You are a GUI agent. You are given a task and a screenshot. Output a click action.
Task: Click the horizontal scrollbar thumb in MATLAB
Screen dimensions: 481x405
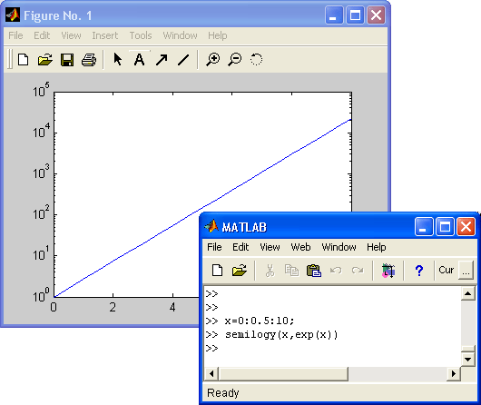tap(283, 374)
